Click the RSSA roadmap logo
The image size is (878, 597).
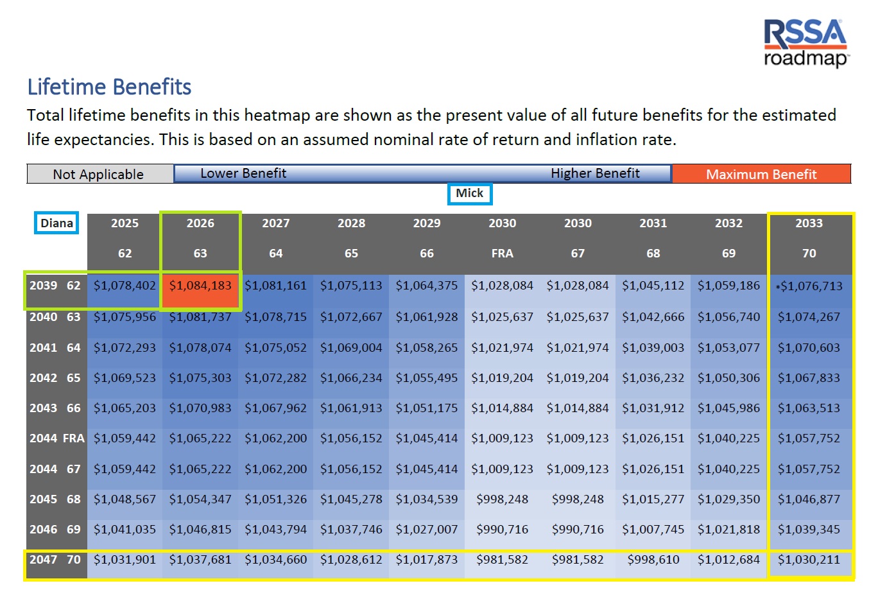click(806, 43)
